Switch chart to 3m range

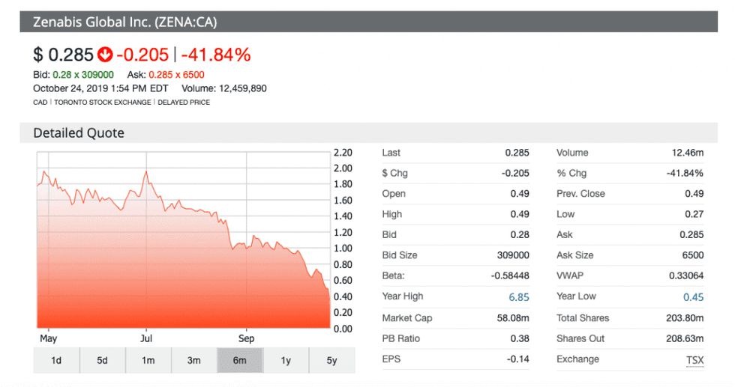(x=193, y=361)
